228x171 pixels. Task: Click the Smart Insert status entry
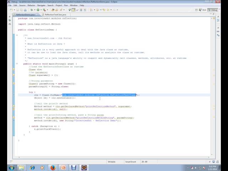pyautogui.click(x=130, y=162)
